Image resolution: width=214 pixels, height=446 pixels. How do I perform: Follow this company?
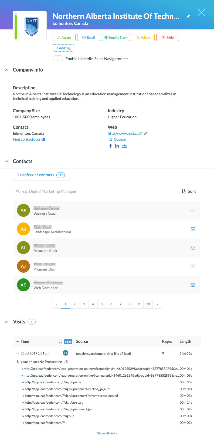(x=143, y=37)
